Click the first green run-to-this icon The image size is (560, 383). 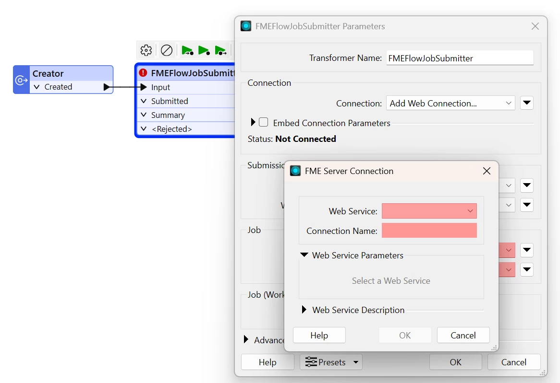[x=187, y=50]
